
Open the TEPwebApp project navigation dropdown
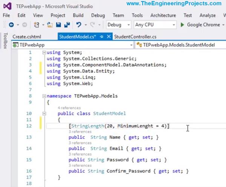[72, 45]
